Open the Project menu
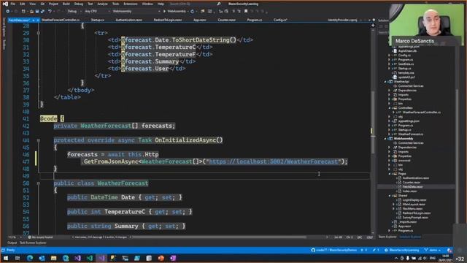 pos(53,4)
